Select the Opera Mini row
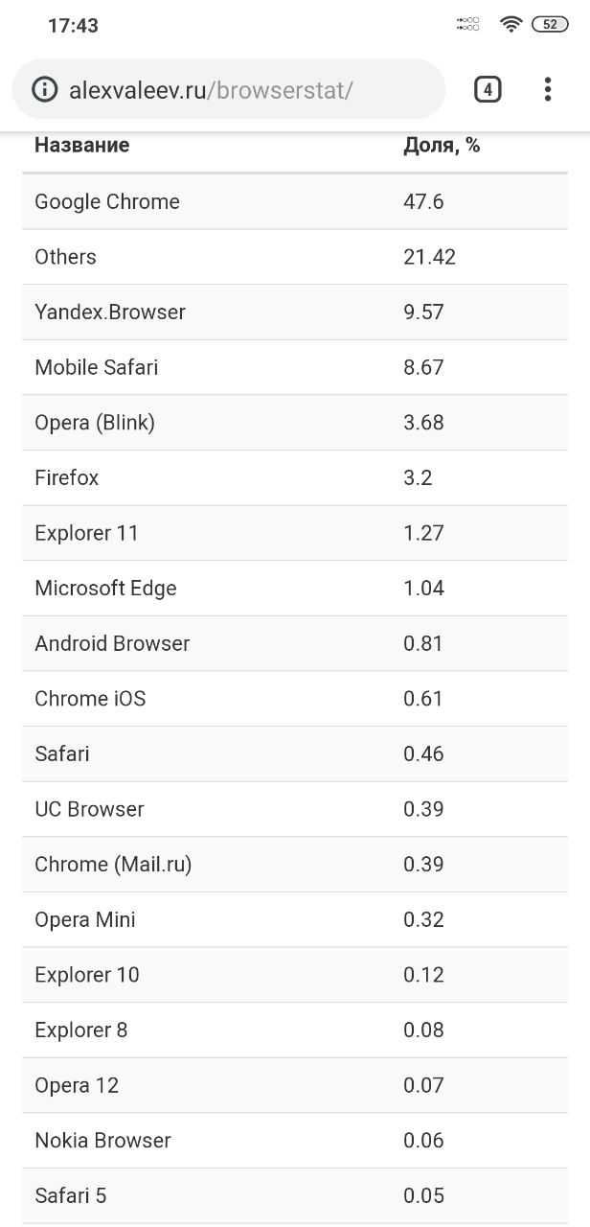 point(295,920)
